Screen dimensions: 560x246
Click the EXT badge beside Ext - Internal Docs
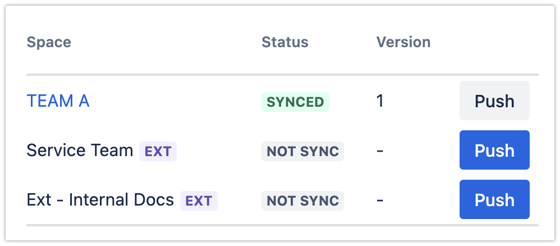click(199, 201)
